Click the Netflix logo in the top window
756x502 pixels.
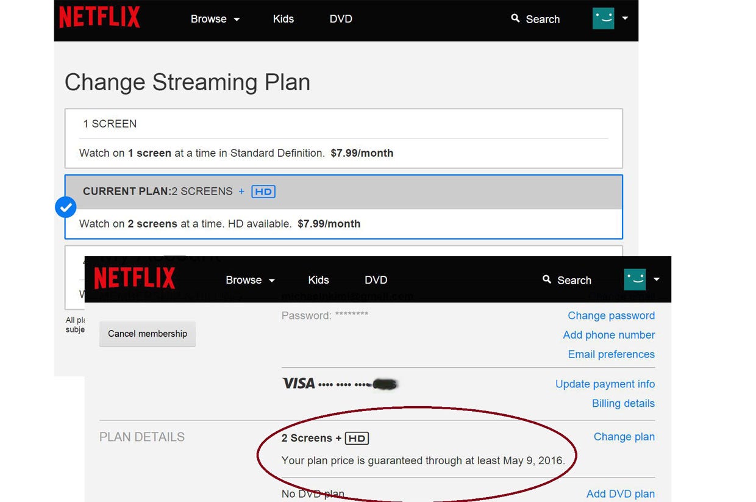coord(99,17)
